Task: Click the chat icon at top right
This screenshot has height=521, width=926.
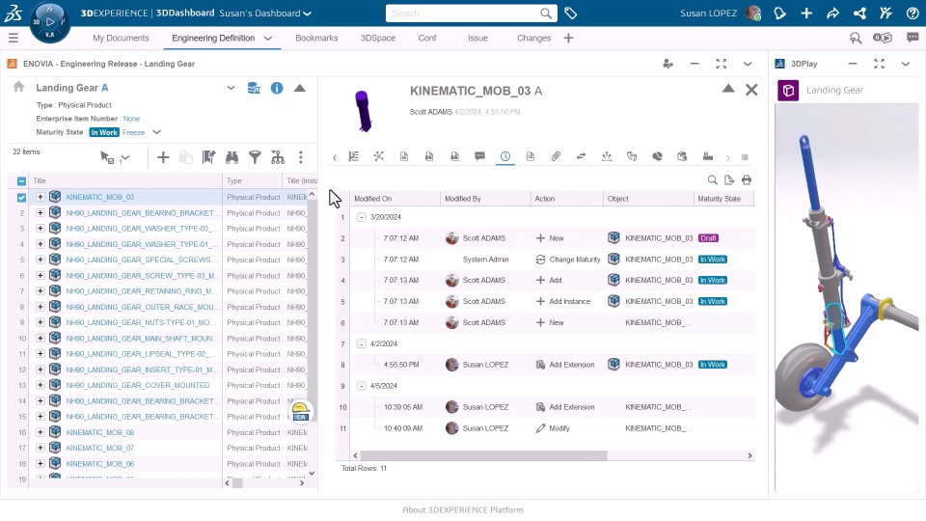Action: (912, 38)
